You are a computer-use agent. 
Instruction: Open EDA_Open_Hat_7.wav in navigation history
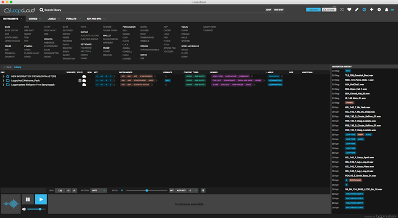click(x=356, y=89)
